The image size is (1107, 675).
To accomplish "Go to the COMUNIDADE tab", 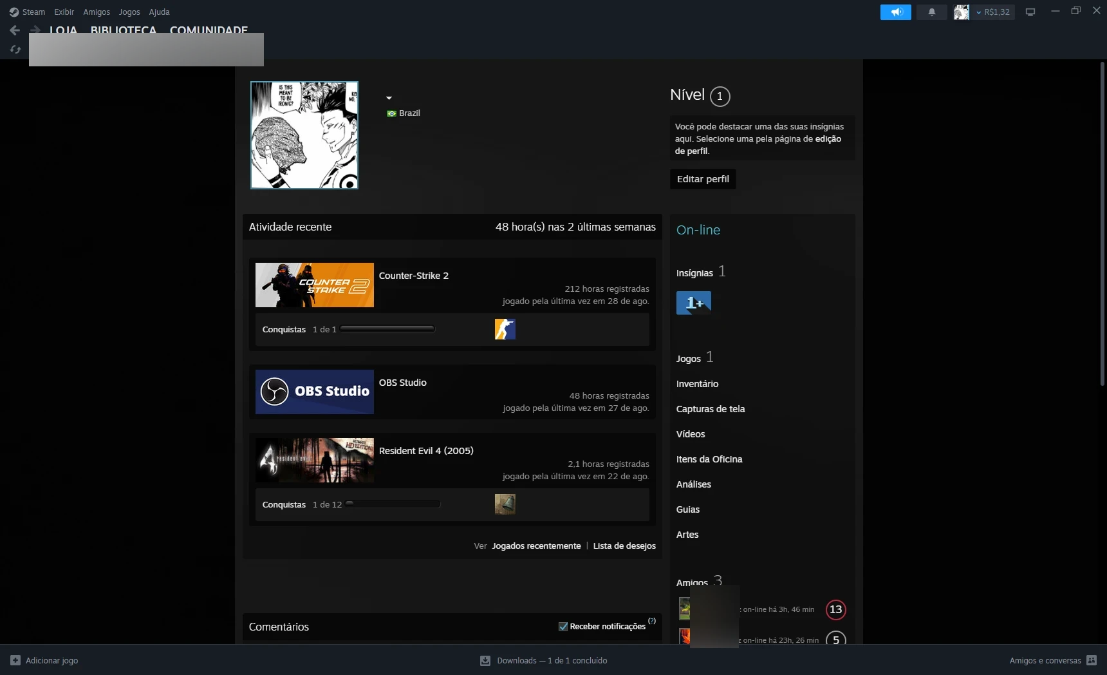I will click(x=209, y=30).
